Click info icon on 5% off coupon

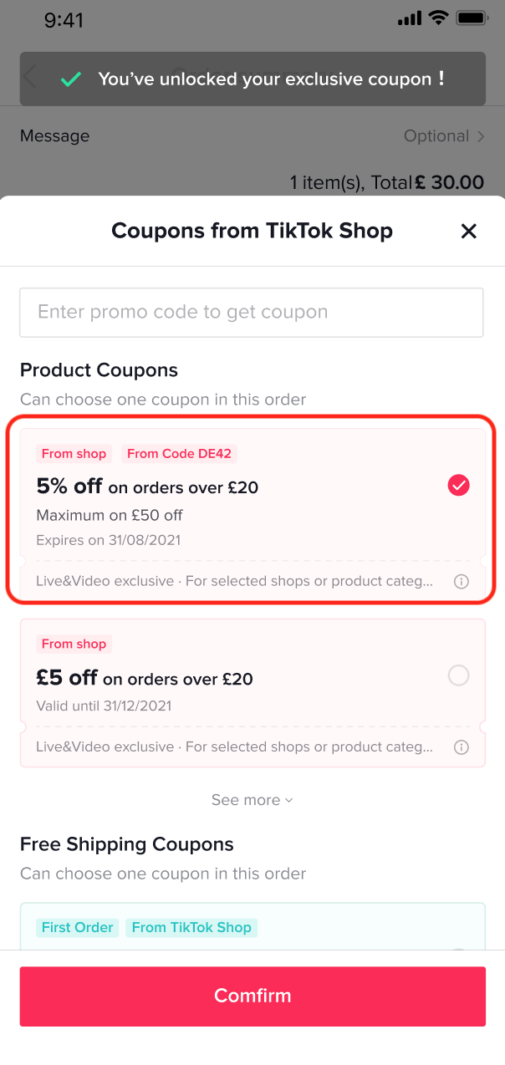(461, 581)
